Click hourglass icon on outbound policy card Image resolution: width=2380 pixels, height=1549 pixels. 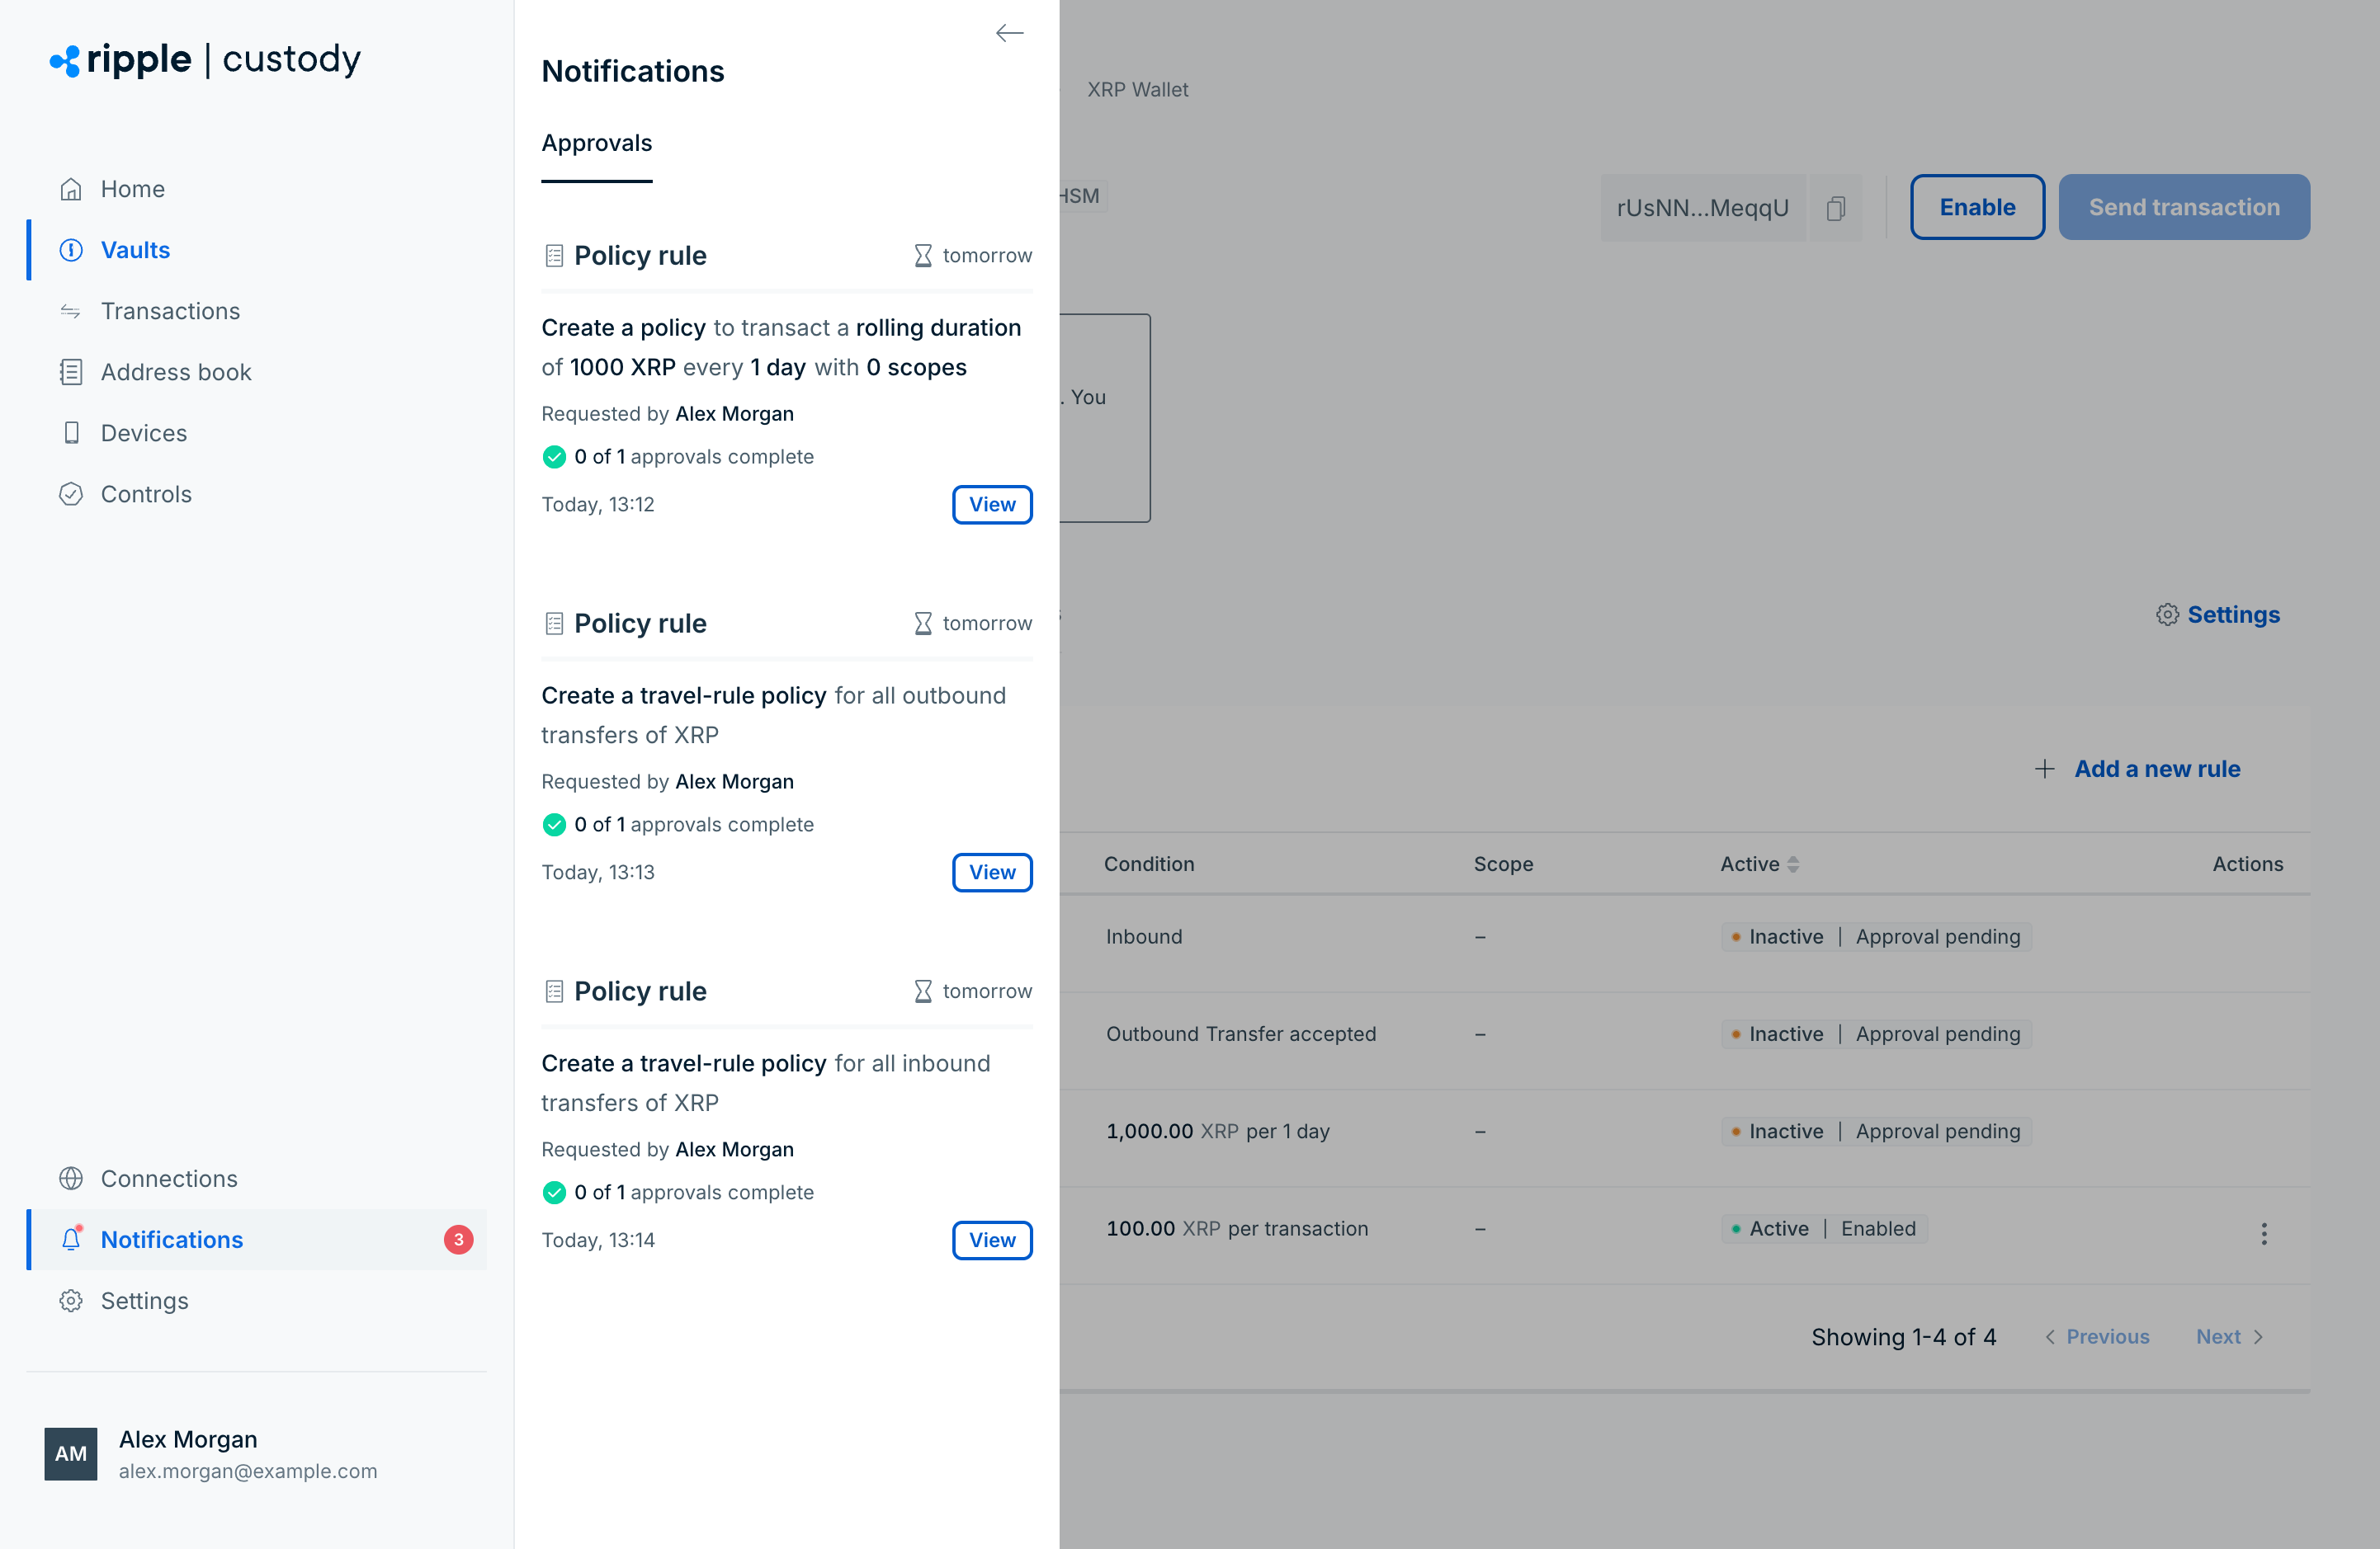[x=923, y=624]
